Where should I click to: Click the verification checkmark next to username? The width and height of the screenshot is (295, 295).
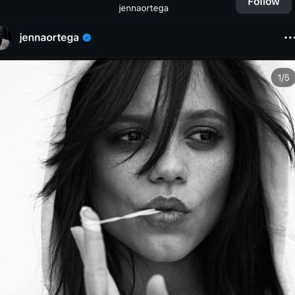(x=87, y=38)
